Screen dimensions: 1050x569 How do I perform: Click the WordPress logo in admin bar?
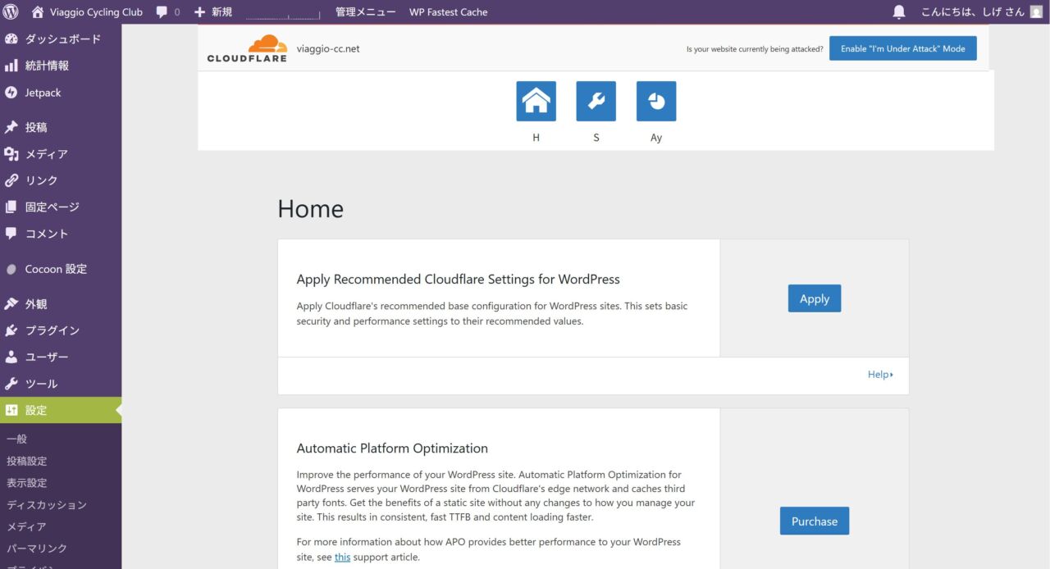click(11, 12)
